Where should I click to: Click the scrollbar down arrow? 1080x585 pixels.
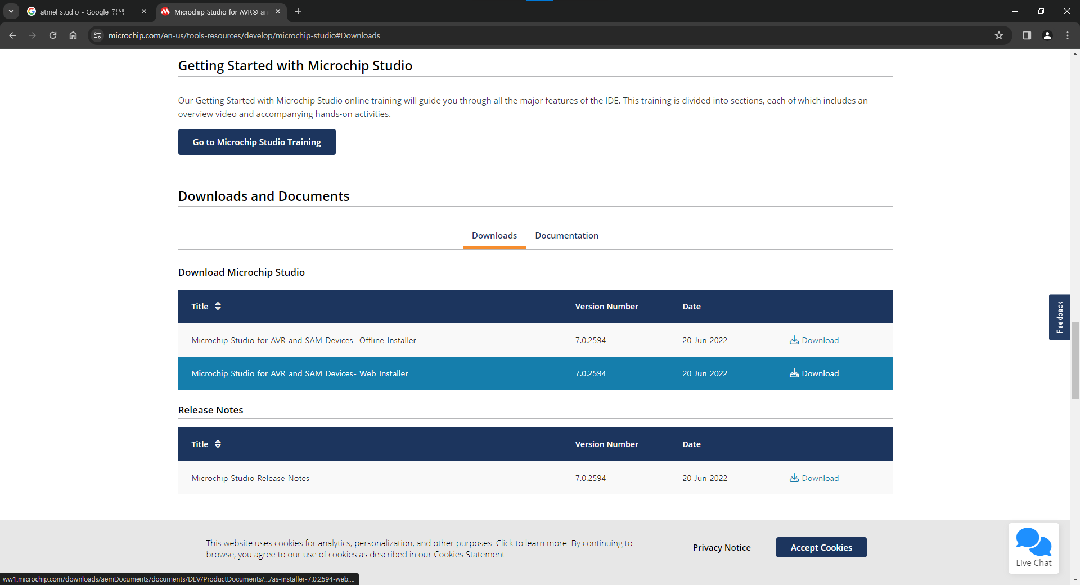[x=1075, y=580]
